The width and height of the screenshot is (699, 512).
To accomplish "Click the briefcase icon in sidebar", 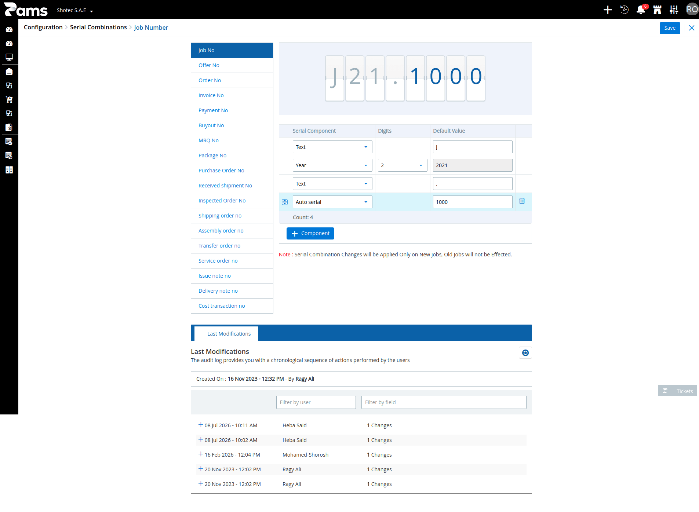I will 9,72.
